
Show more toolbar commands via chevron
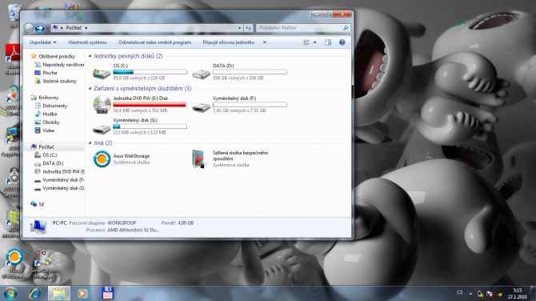point(265,42)
